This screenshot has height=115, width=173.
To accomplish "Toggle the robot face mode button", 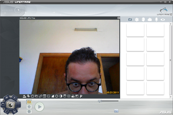I will coord(29,111).
